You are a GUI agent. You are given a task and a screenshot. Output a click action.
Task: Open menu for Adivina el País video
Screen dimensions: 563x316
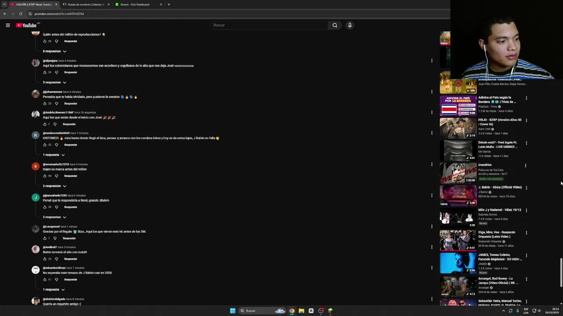(526, 98)
